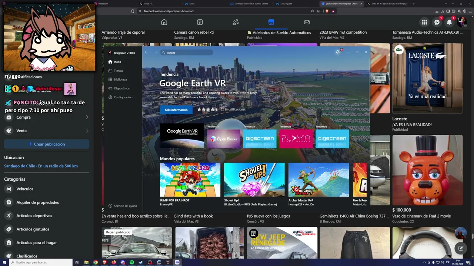This screenshot has width=474, height=266.
Task: Go back in Meta Quest window
Action: point(147,52)
